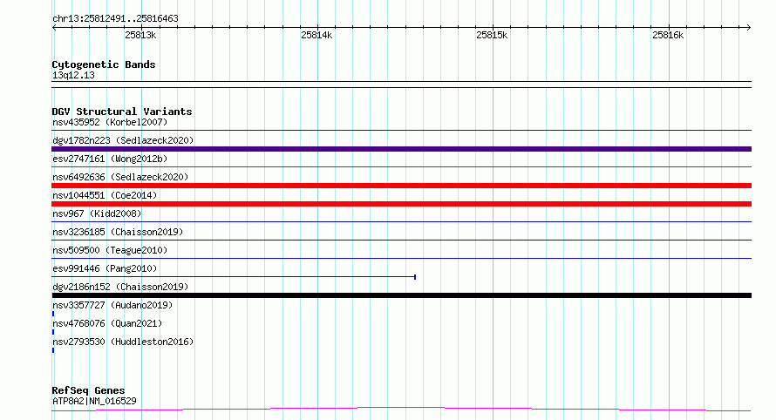Select the 13q12.13 band label
Screen dimensions: 776x420
tap(73, 75)
